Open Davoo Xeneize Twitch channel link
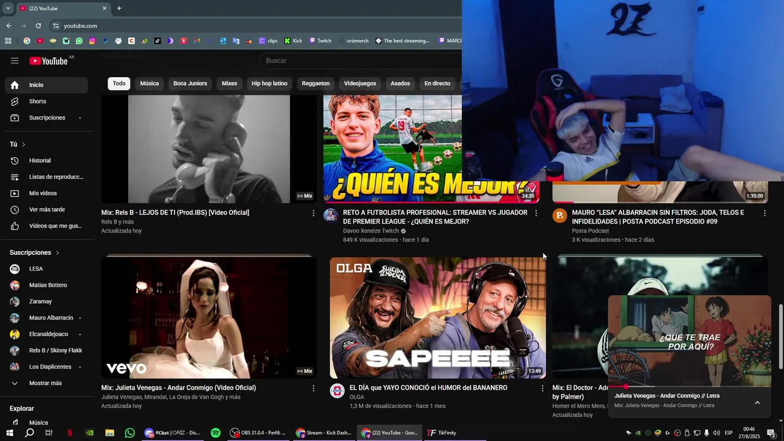The image size is (784, 441). click(371, 231)
